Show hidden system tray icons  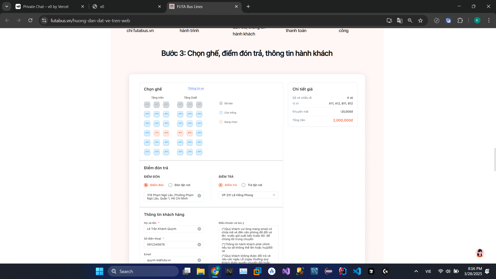point(416,271)
